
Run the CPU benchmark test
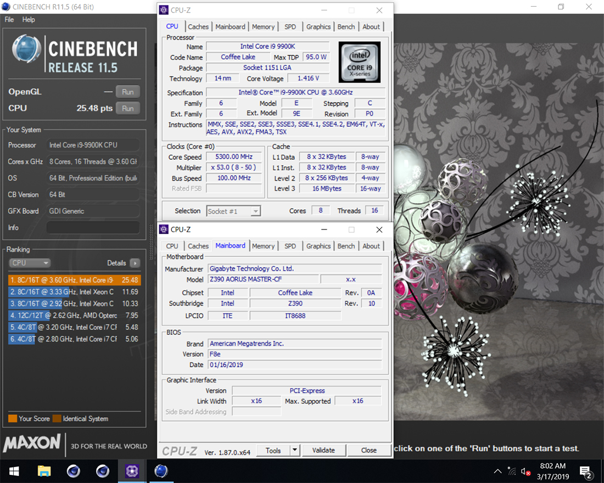click(127, 108)
